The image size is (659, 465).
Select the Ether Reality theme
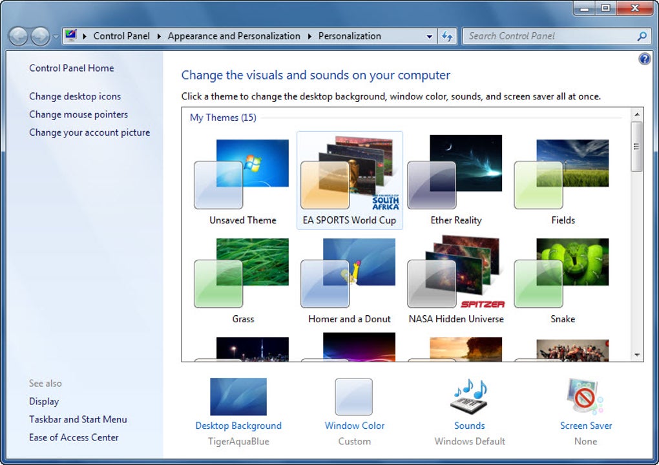[456, 180]
